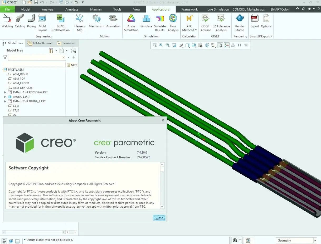
Task: Launch Ansys Simulation
Action: (x=131, y=23)
